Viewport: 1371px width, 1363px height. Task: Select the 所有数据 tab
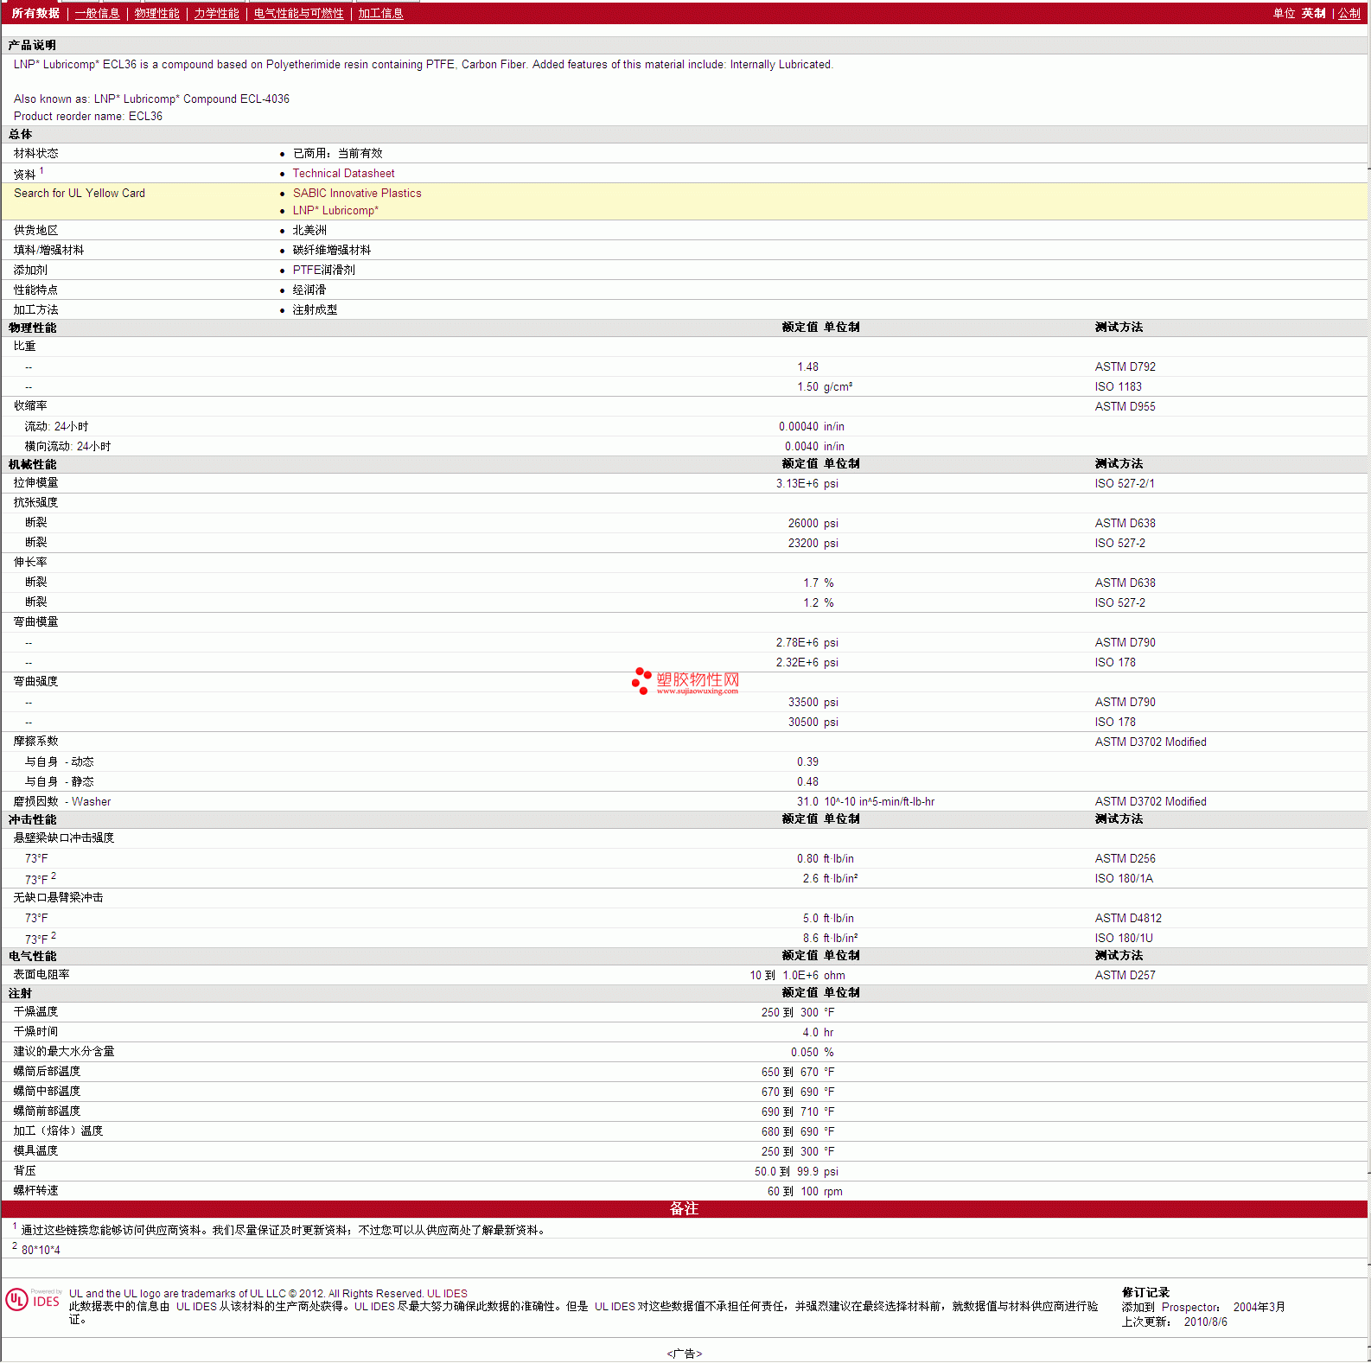pyautogui.click(x=35, y=13)
